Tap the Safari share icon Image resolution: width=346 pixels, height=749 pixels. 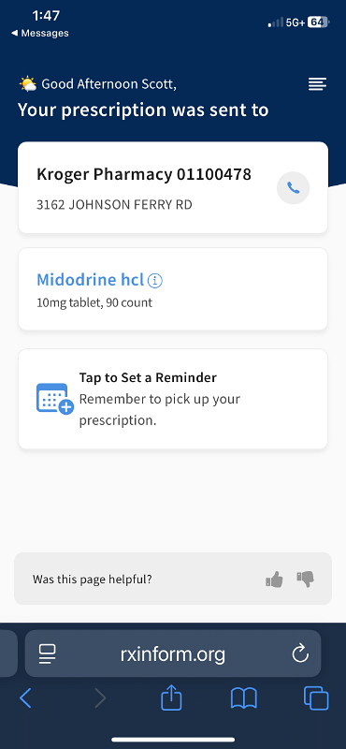point(171,698)
